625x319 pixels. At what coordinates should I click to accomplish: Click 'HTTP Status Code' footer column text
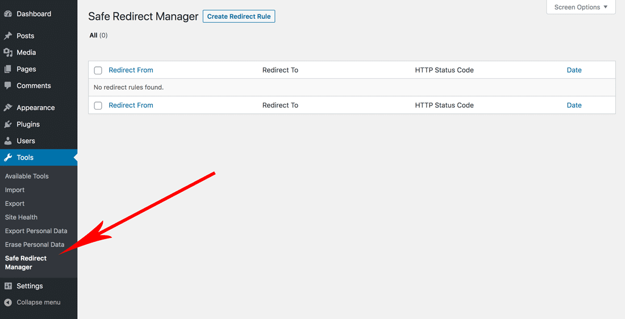(x=444, y=105)
